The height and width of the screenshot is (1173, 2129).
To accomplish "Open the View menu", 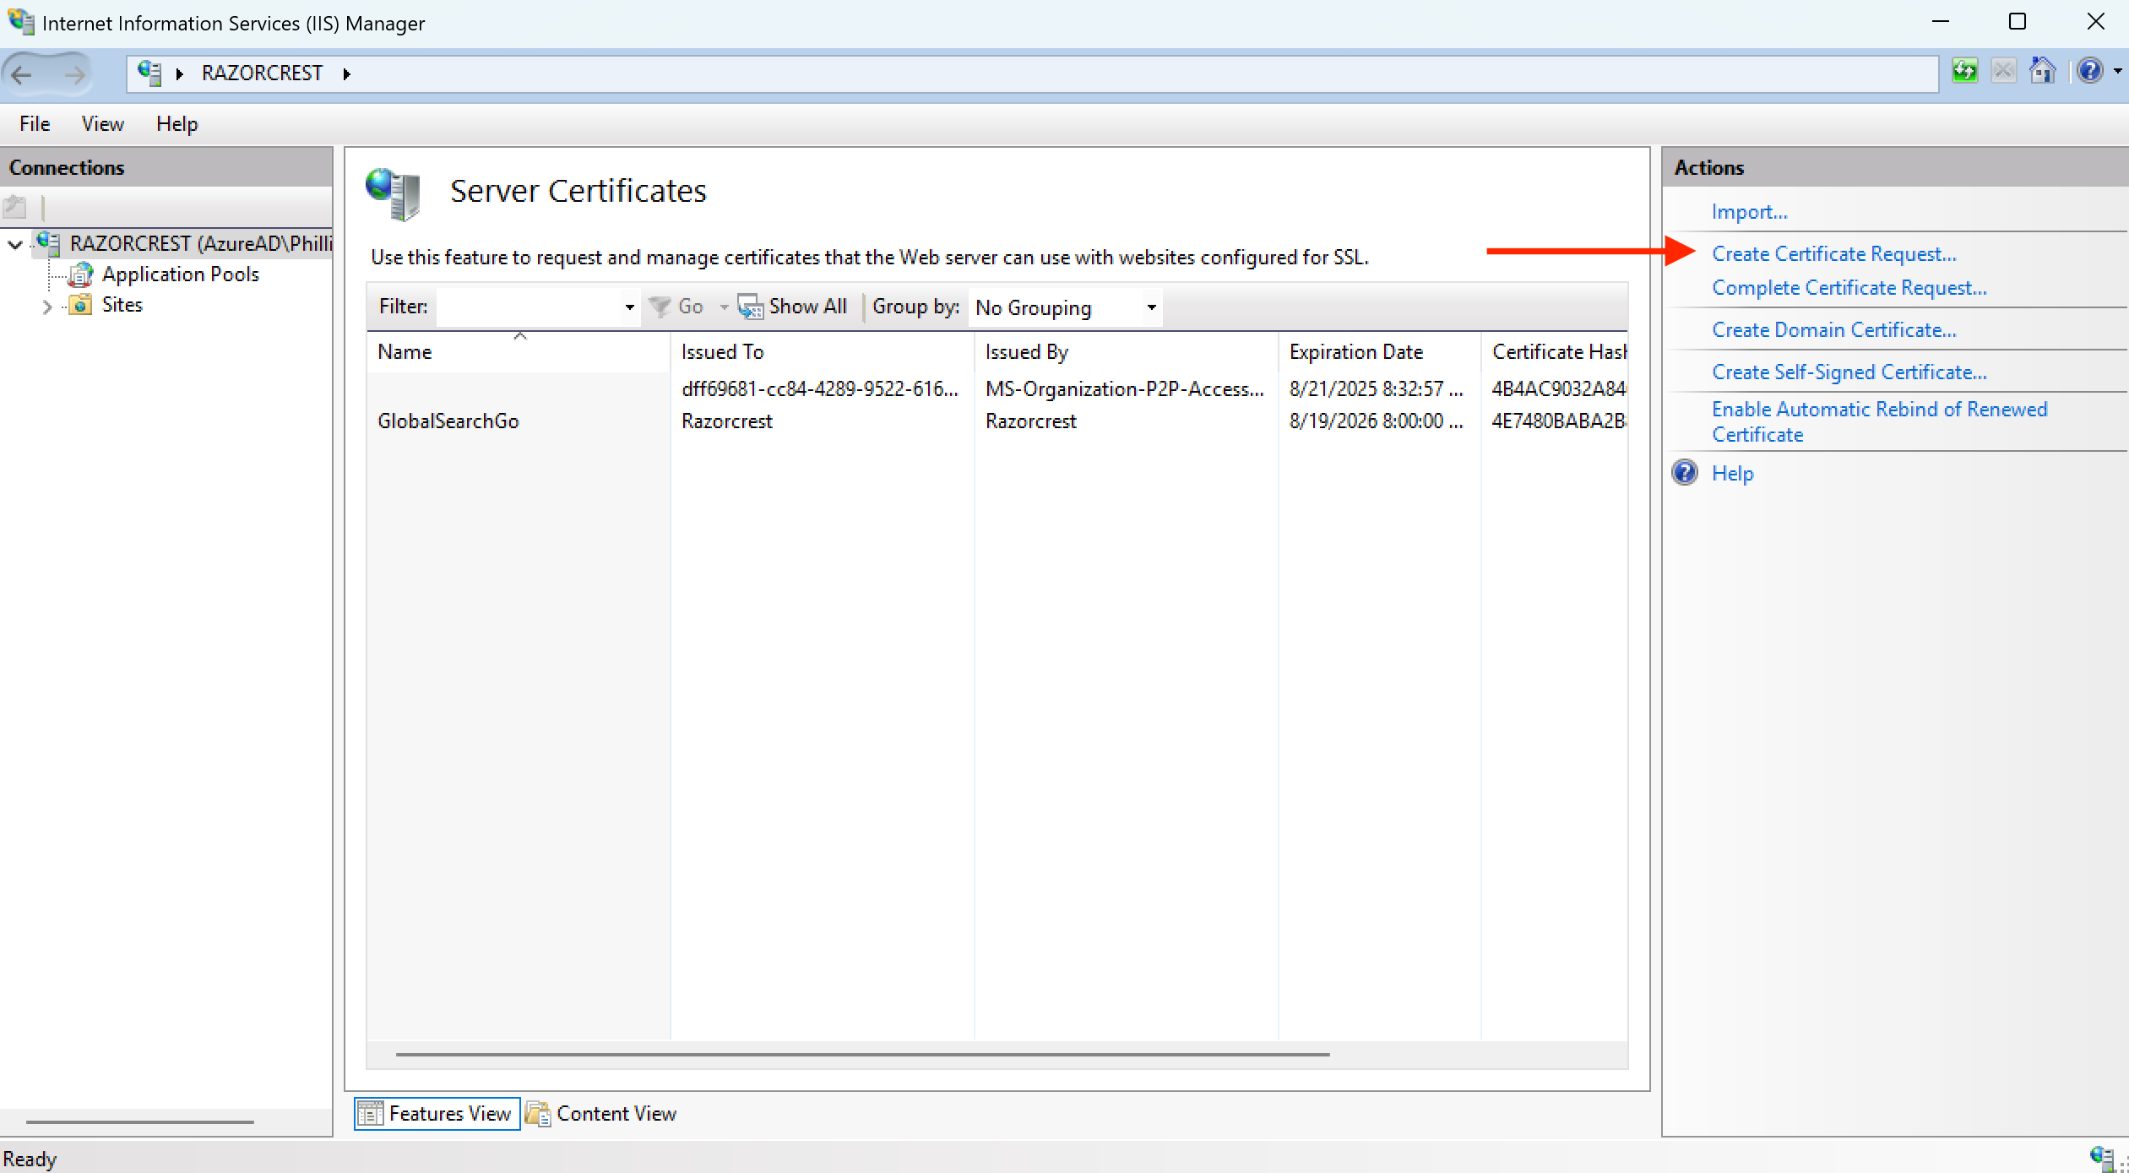I will click(x=101, y=123).
